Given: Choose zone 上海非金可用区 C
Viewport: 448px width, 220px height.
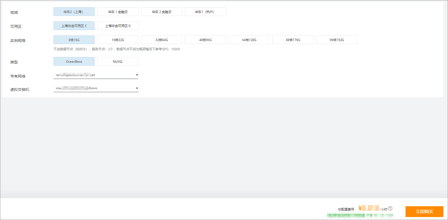Looking at the screenshot, I should pos(74,26).
